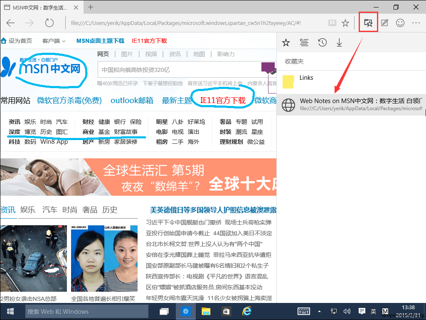Viewport: 426px width, 320px height.
Task: Open 台北市长柯文哲 news link
Action: [204, 244]
